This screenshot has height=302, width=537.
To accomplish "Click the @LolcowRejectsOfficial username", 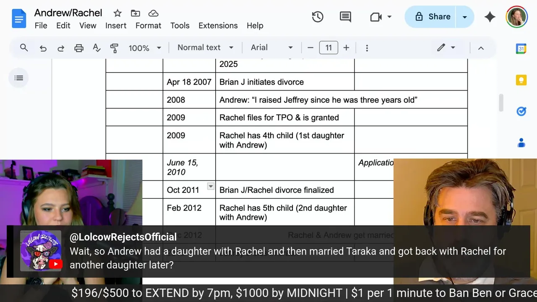I will pos(123,237).
